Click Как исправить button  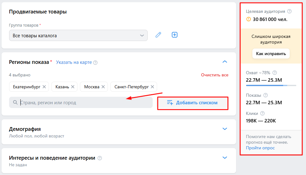point(271,54)
